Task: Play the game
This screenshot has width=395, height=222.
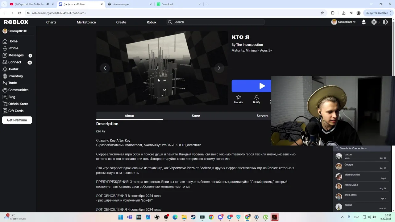Action: [251, 86]
